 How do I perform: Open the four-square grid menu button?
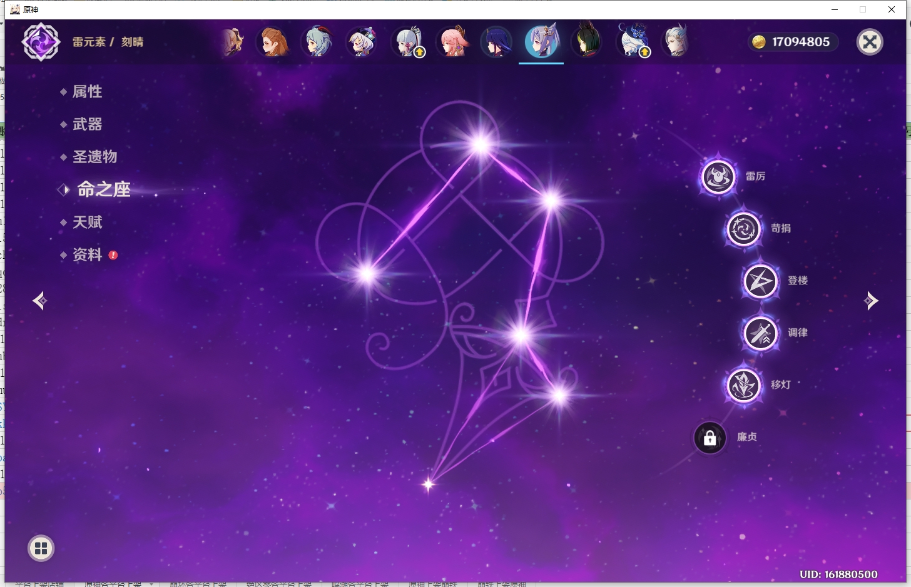point(41,548)
